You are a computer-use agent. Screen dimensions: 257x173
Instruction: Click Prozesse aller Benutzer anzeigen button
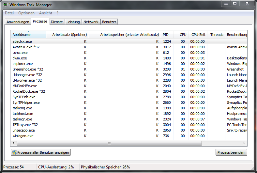click(x=41, y=152)
